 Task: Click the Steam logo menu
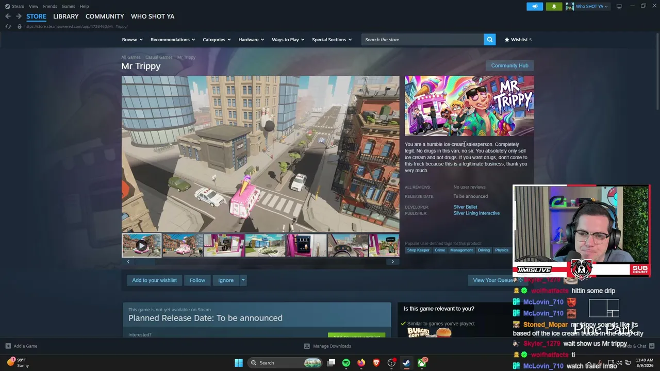point(14,6)
